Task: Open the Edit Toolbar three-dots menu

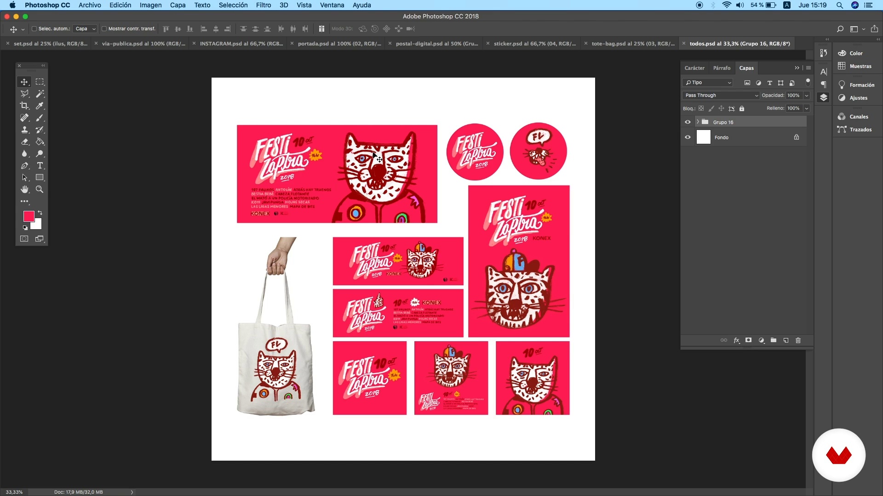Action: pyautogui.click(x=24, y=201)
